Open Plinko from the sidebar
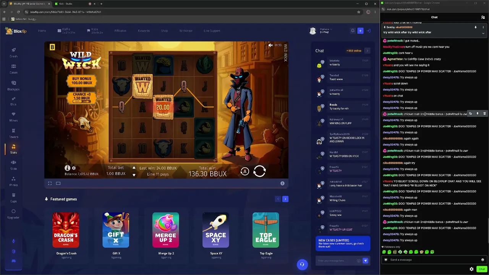489x275 pixels. 13,181
